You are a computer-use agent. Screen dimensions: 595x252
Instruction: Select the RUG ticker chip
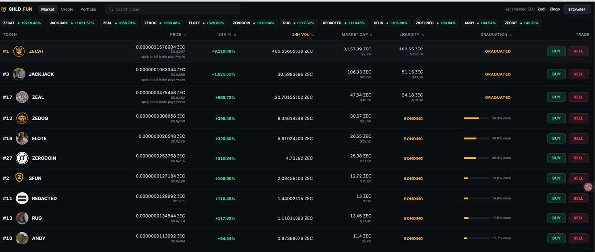pos(299,23)
